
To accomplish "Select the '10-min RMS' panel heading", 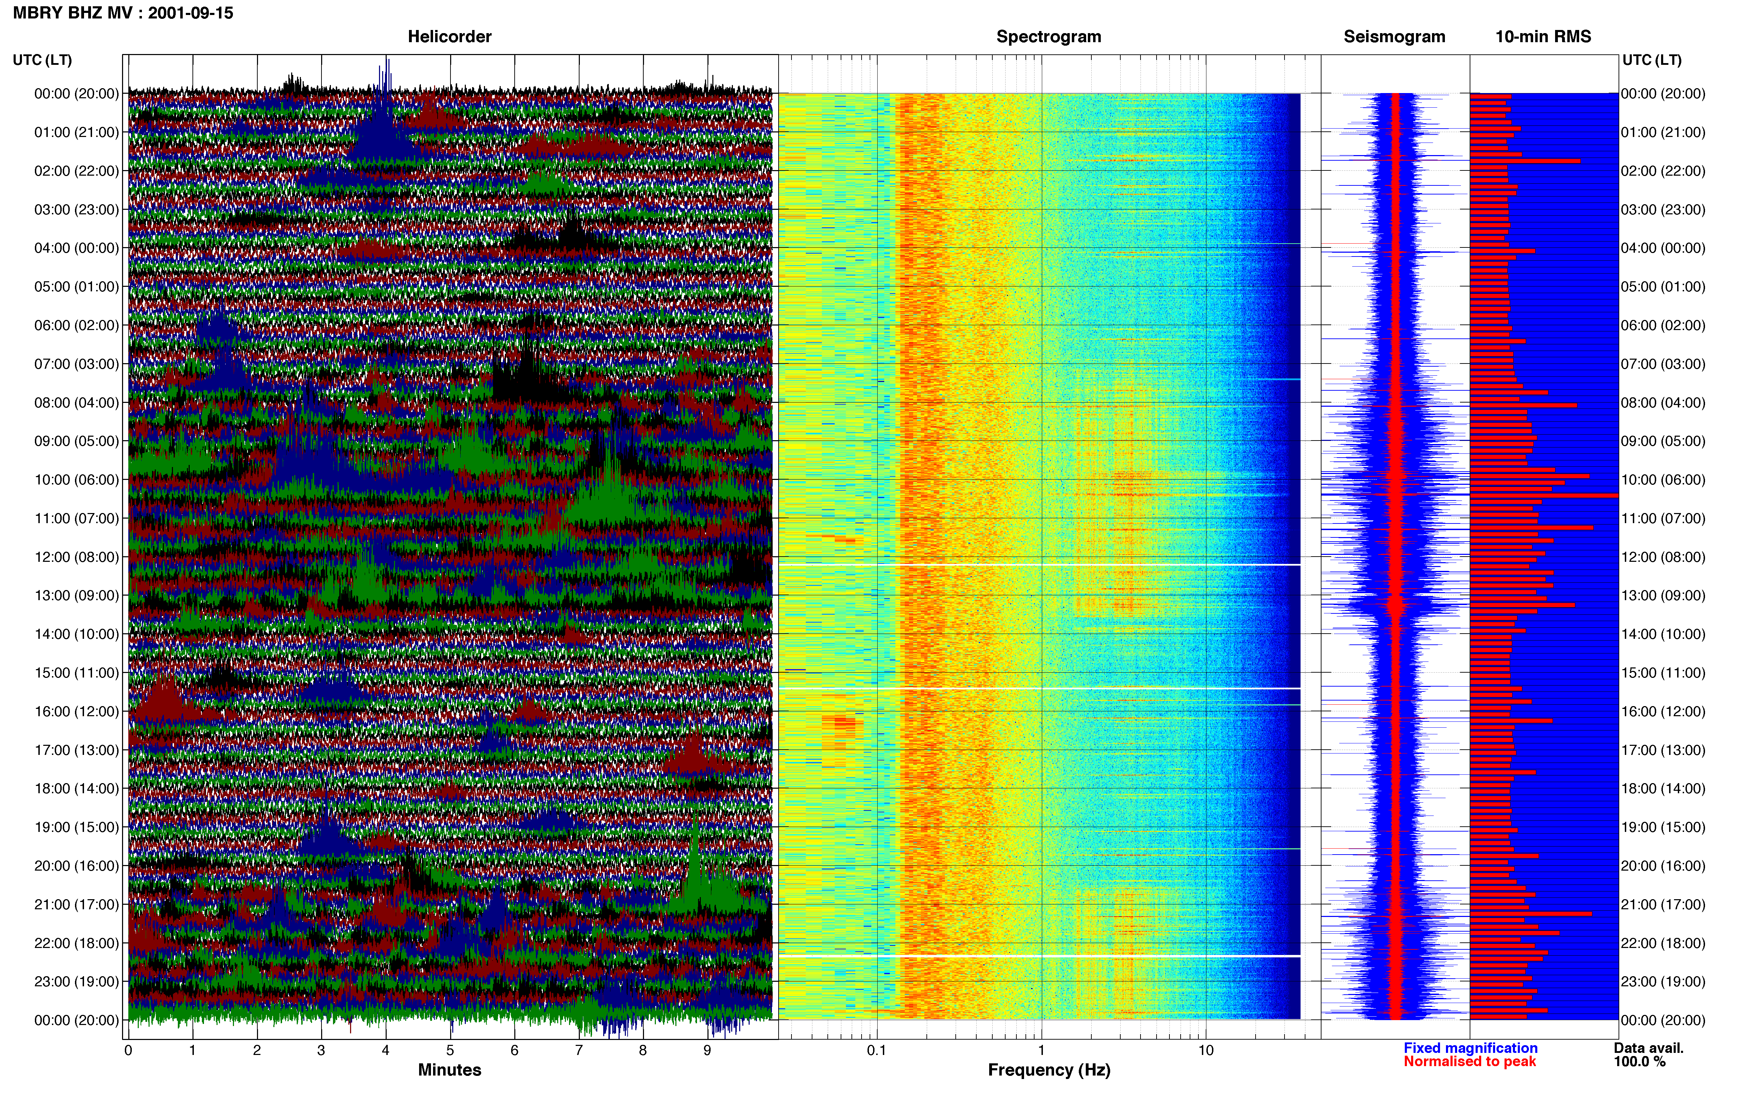I will [x=1543, y=37].
